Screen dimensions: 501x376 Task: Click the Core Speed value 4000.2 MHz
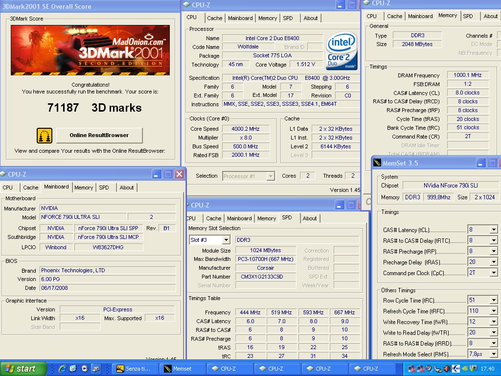pyautogui.click(x=246, y=129)
